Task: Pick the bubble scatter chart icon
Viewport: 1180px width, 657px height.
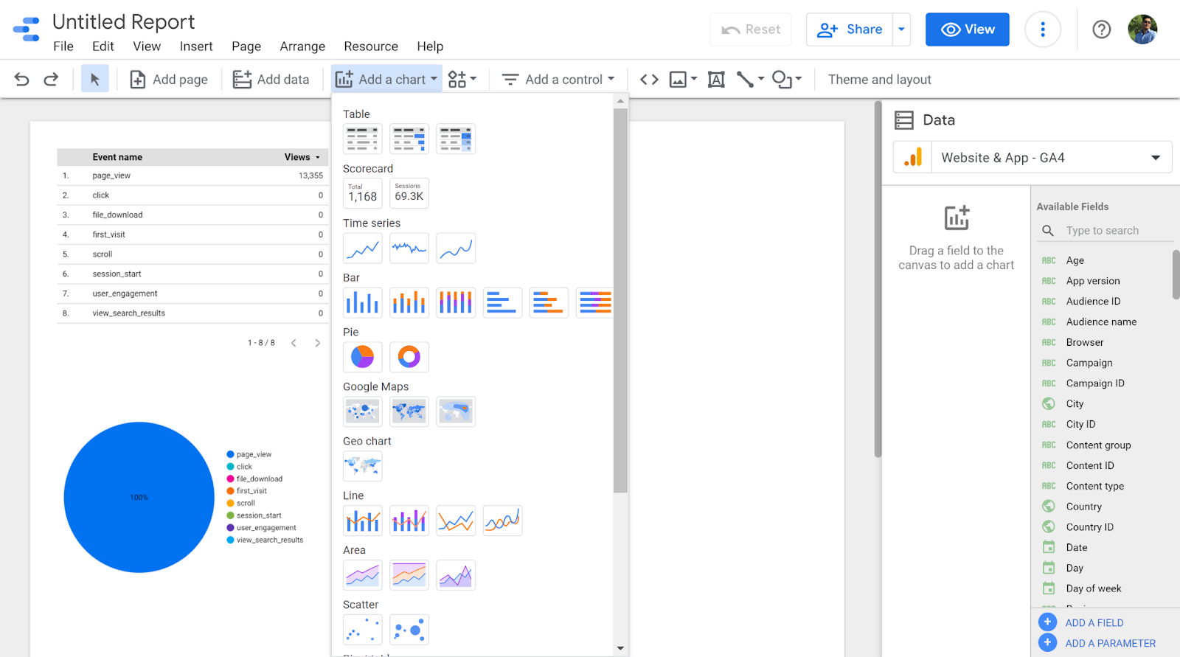Action: click(x=409, y=630)
